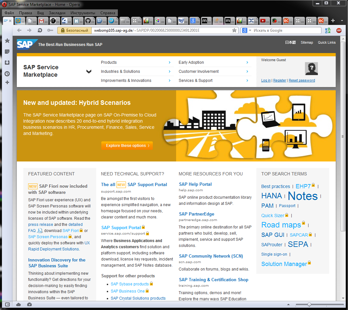Open Innovation Discovery for the SAP Business Suite
348x310 pixels.
coord(57,263)
